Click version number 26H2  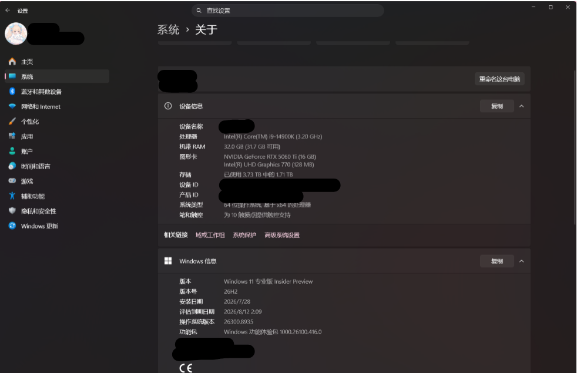231,291
